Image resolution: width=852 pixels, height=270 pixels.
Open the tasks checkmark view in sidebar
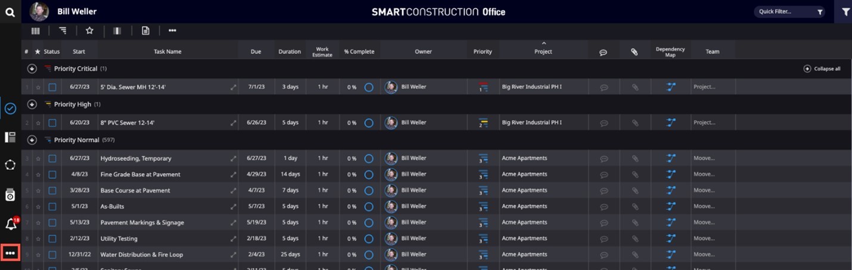coord(10,108)
